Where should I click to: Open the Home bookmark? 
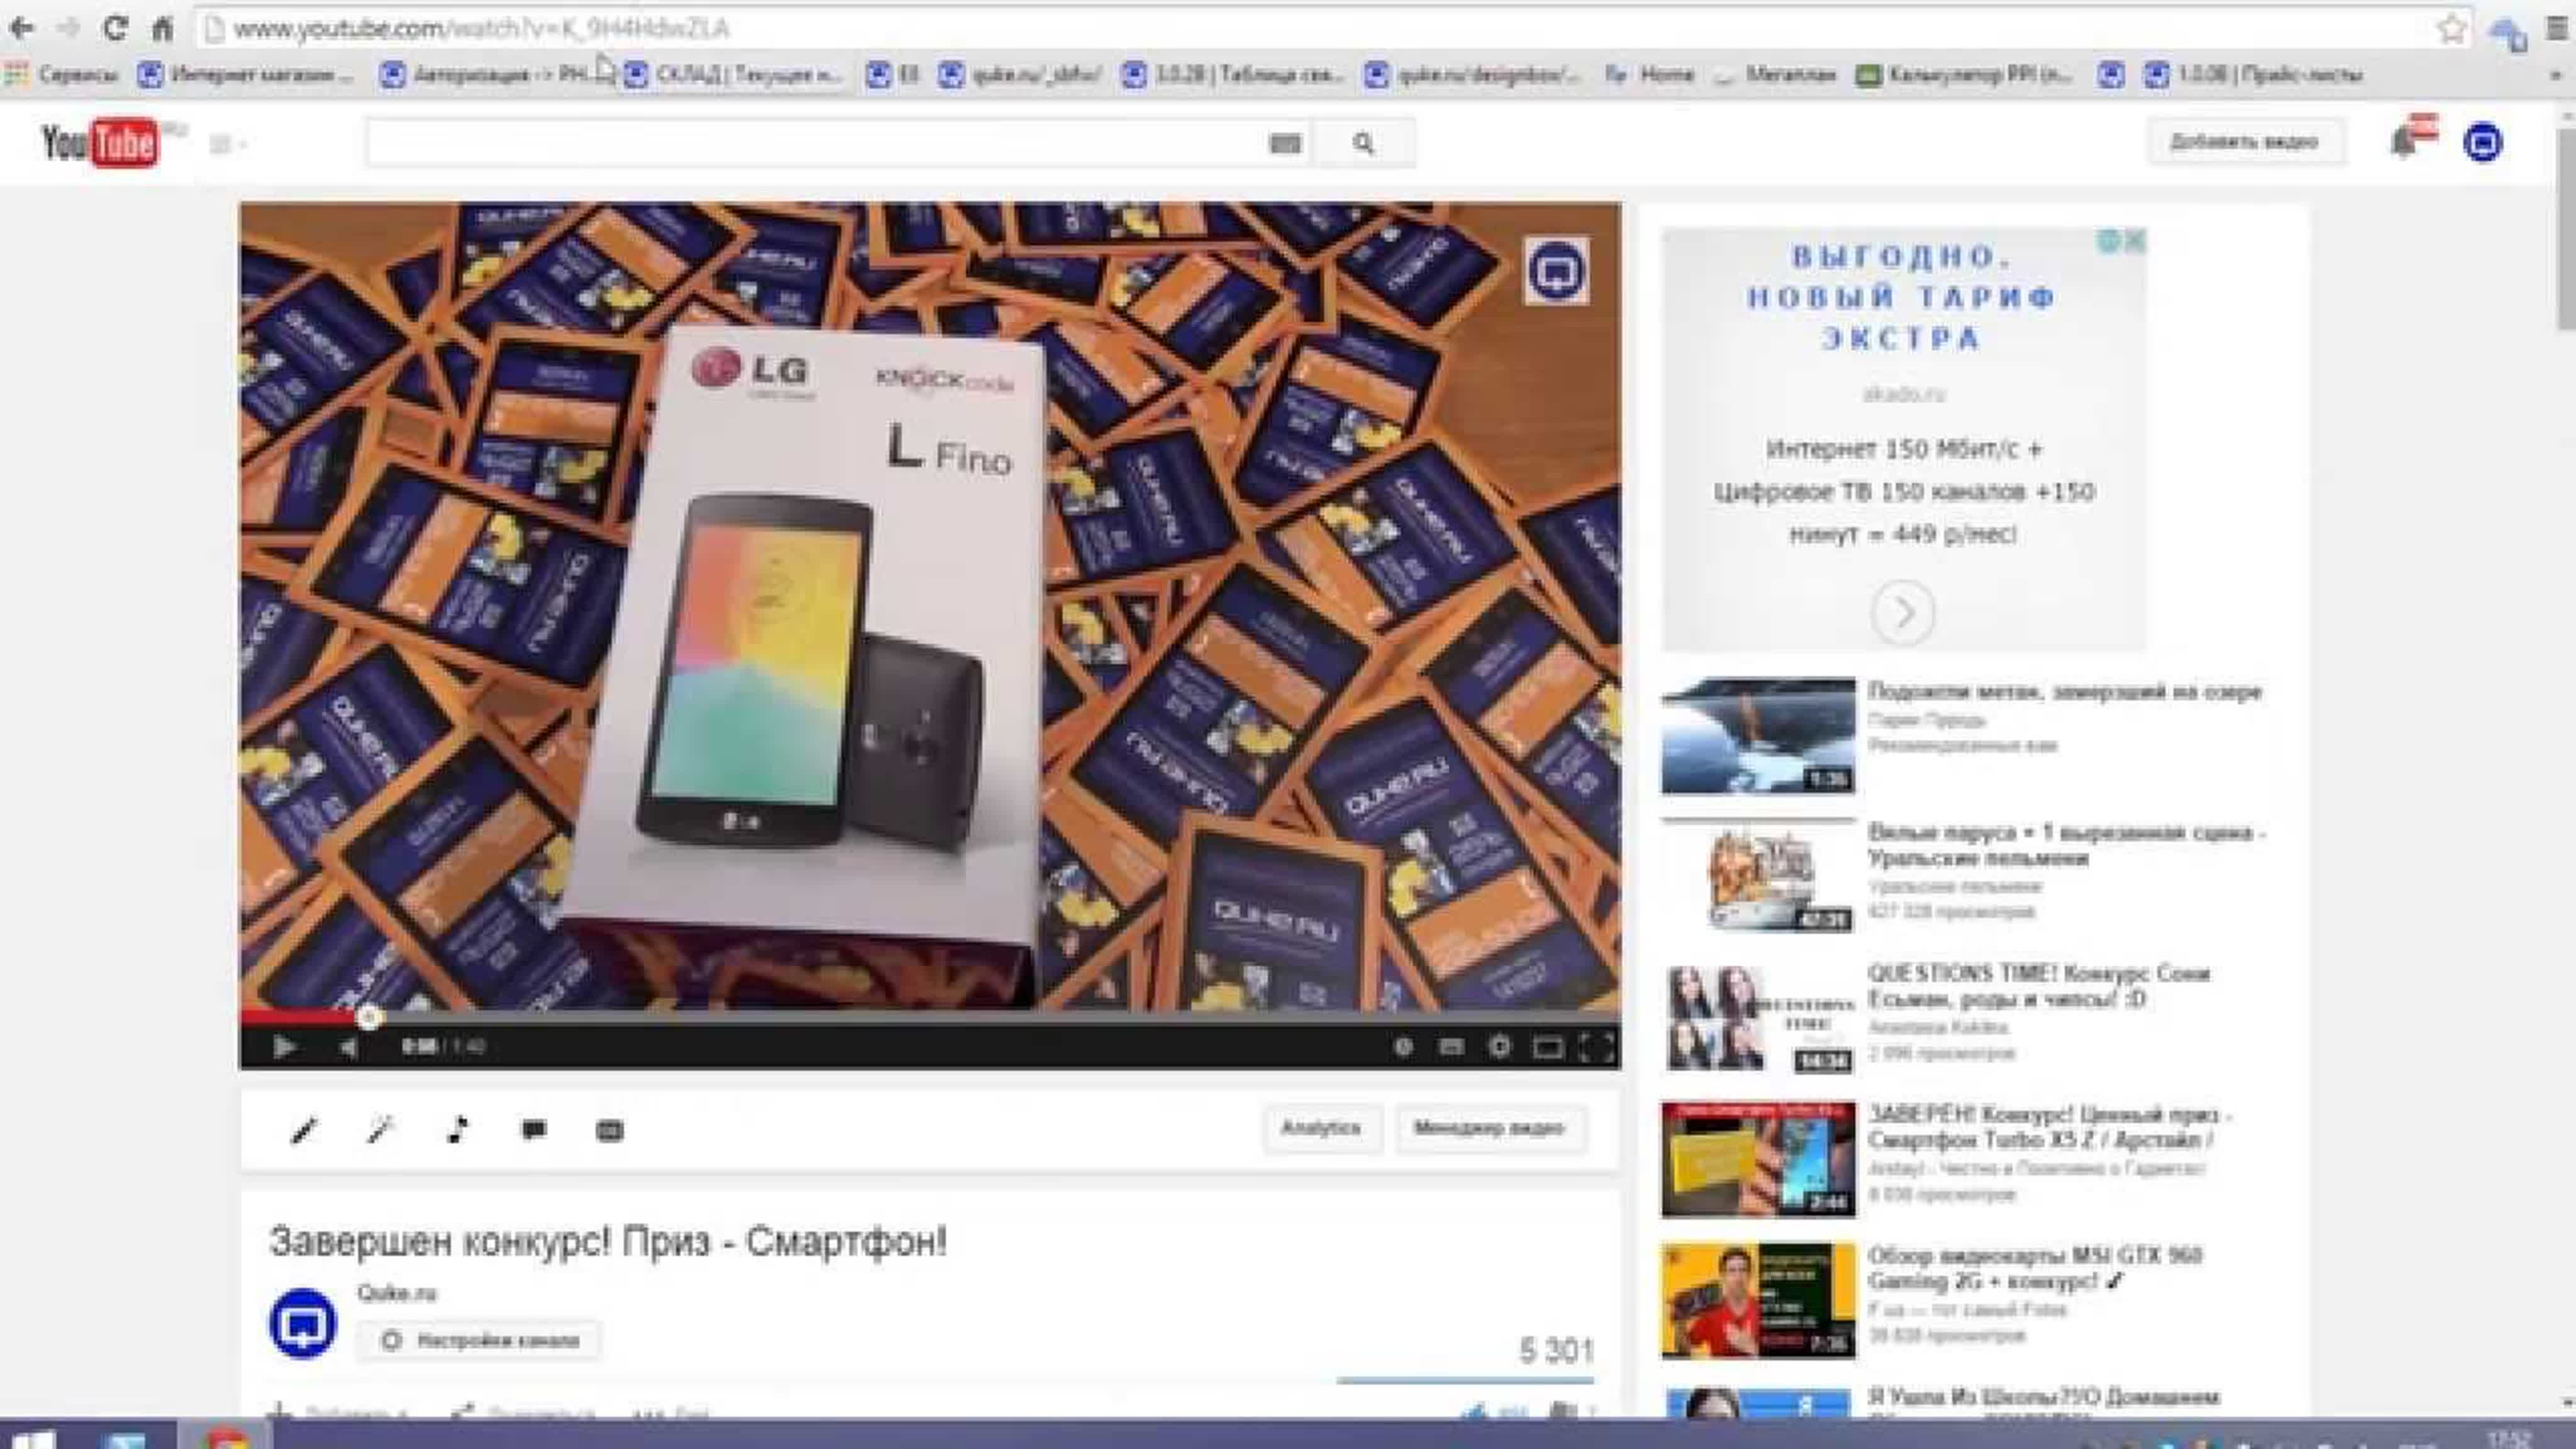click(x=1650, y=74)
